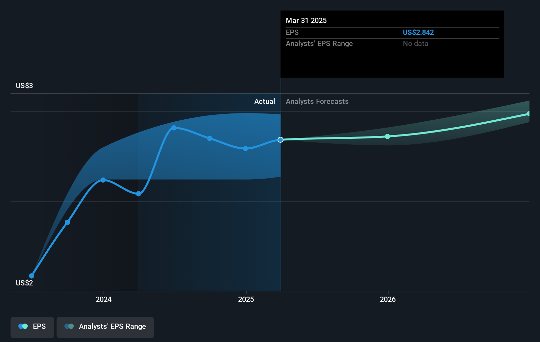
Task: Click the Analysts' EPS Range tooltip row label
Action: pyautogui.click(x=319, y=43)
